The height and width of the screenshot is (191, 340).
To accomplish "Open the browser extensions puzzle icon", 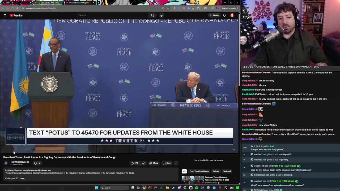I will [198, 8].
